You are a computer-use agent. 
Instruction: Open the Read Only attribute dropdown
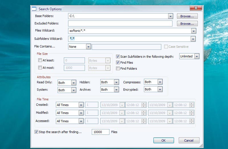click(74, 83)
